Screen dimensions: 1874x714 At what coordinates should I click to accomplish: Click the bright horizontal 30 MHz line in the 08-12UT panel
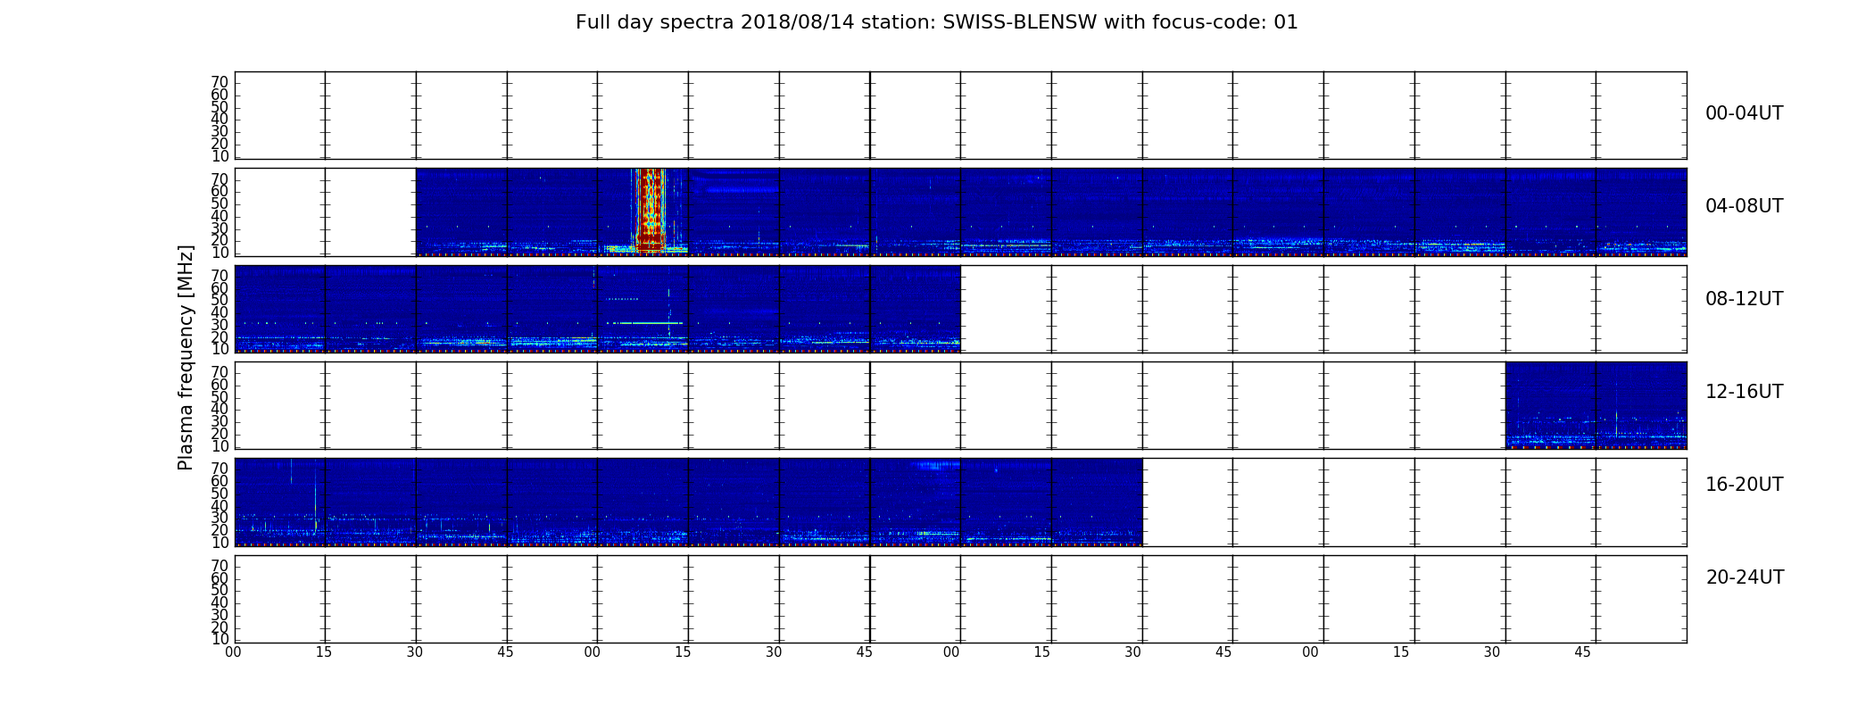(x=650, y=322)
